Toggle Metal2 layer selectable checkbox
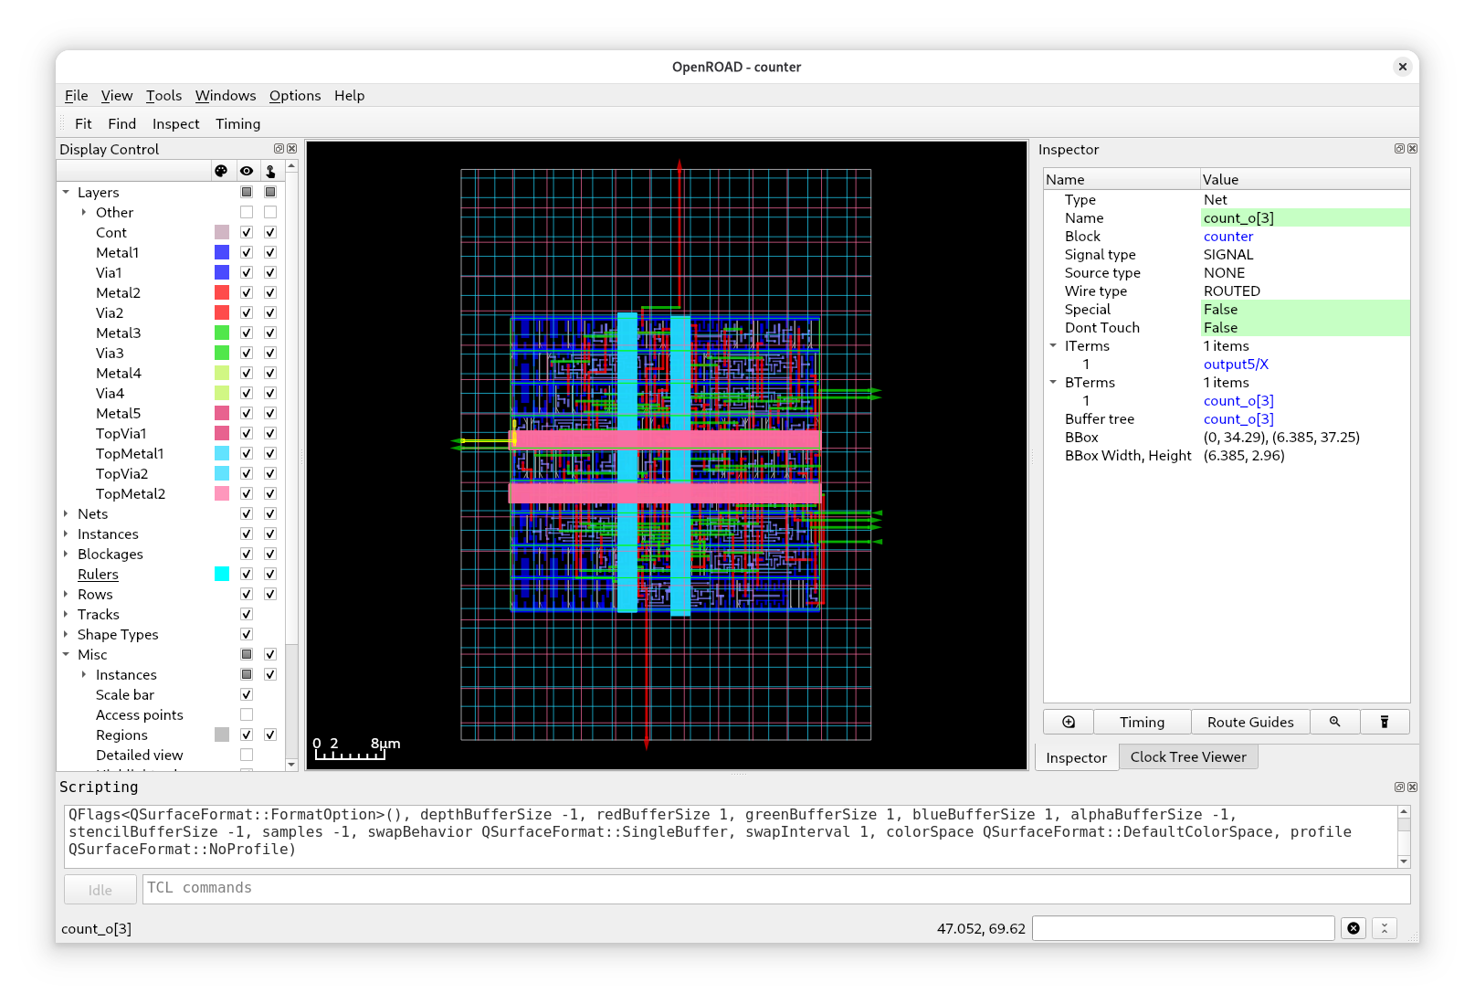The height and width of the screenshot is (1004, 1475). pyautogui.click(x=270, y=293)
